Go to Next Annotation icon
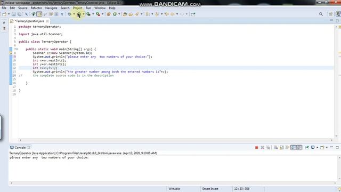Image resolution: width=341 pixels, height=192 pixels. tap(148, 14)
